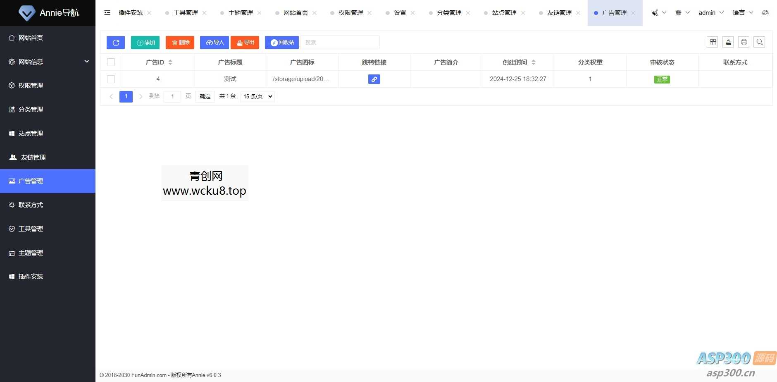Click the refresh icon in the toolbar
Screen dimensions: 777x382
116,42
